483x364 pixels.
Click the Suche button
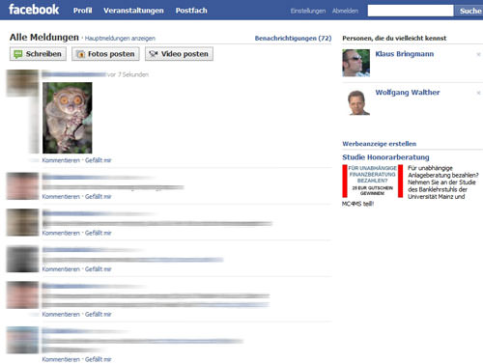469,11
